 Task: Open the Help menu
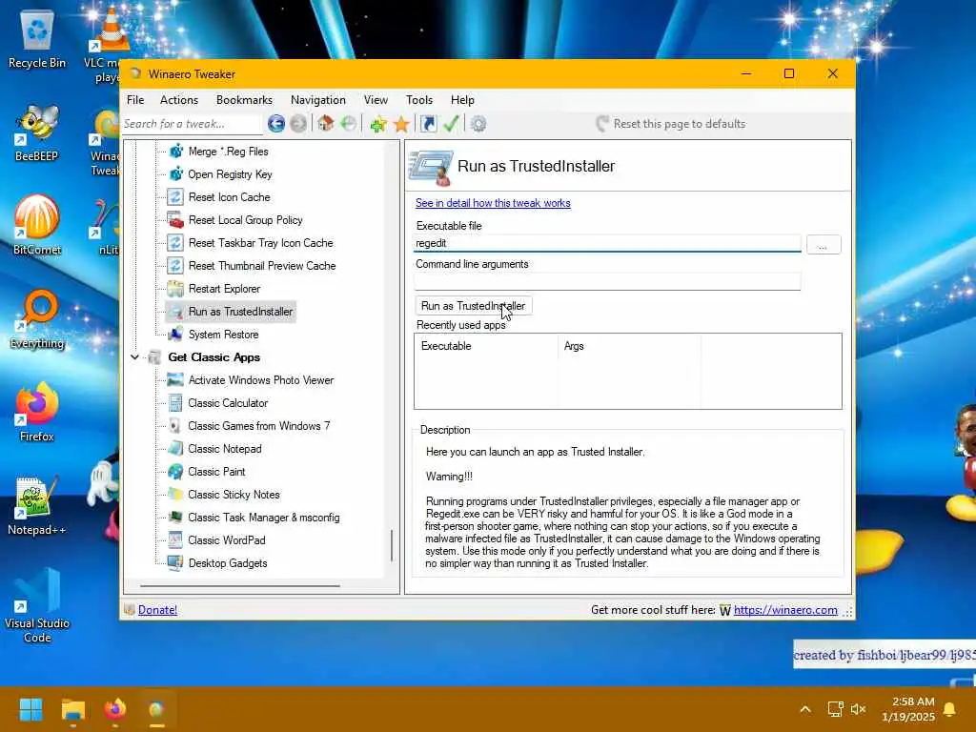point(462,100)
